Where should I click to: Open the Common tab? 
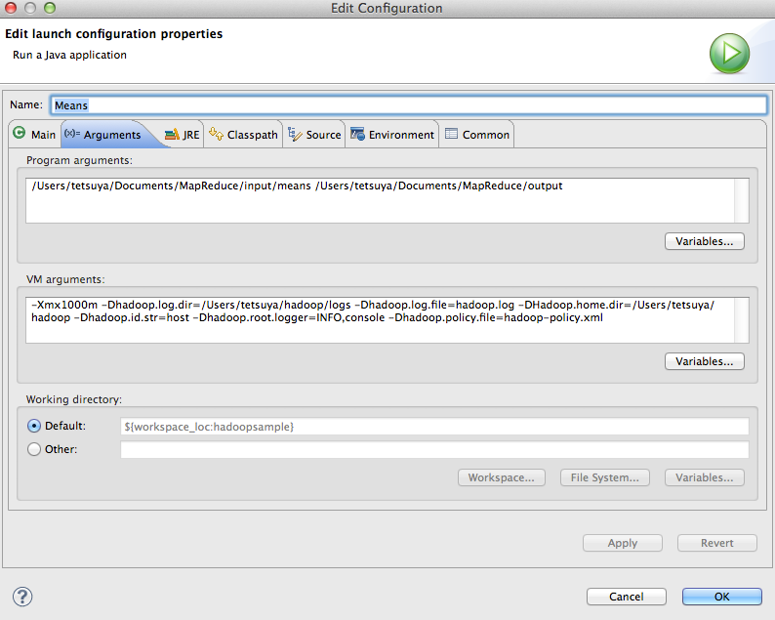point(477,134)
